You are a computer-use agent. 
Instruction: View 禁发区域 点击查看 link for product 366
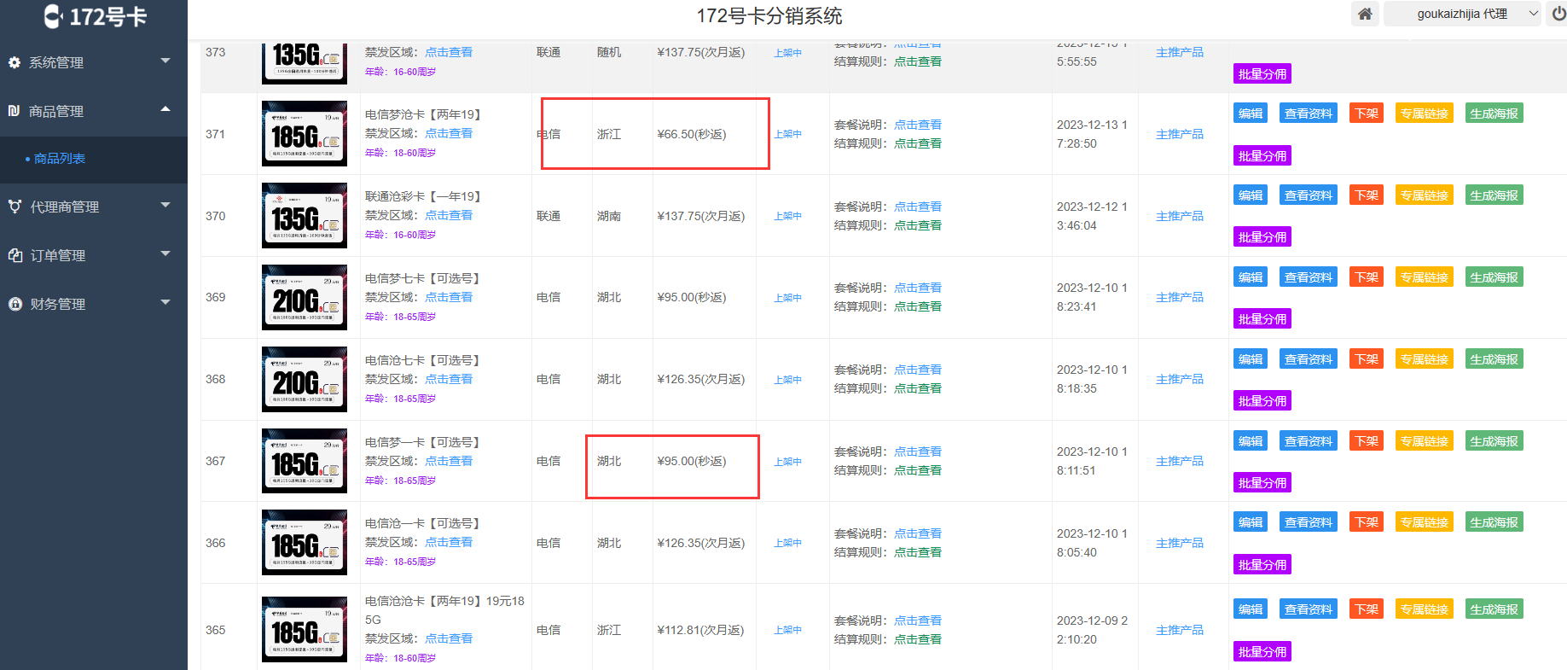point(449,542)
